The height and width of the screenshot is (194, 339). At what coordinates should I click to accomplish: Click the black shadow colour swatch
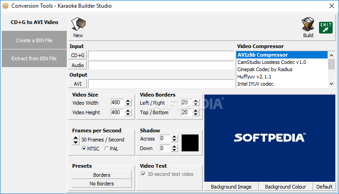(190, 143)
